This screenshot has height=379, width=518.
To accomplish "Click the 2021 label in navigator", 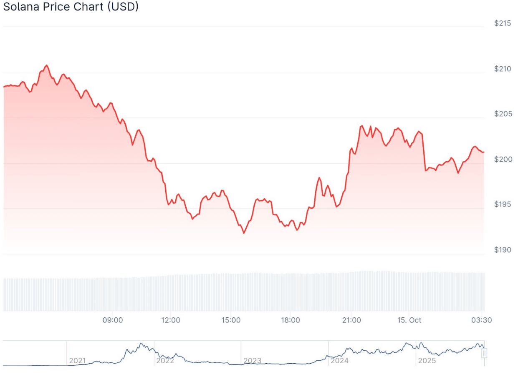I will point(77,361).
